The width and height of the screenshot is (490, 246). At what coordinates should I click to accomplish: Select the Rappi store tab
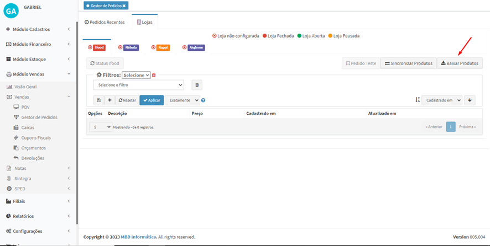pyautogui.click(x=163, y=47)
